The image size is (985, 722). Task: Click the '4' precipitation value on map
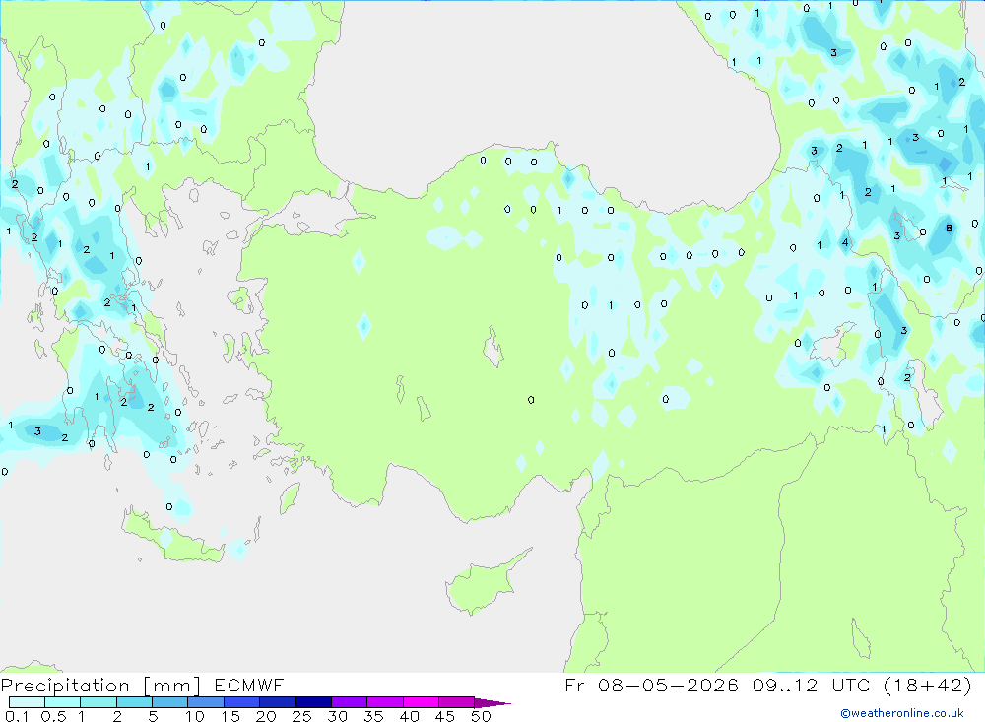845,242
